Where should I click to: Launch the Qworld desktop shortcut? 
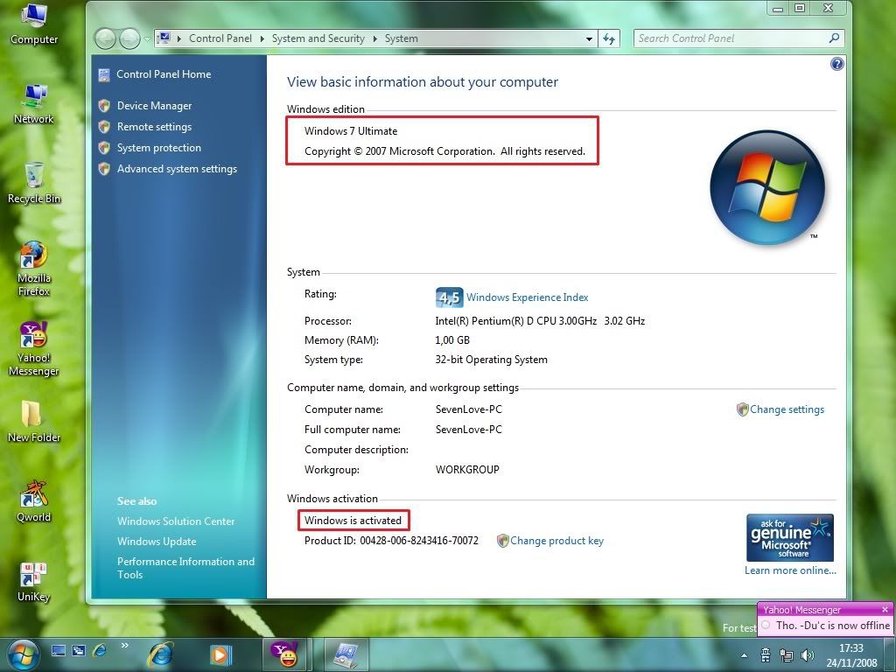tap(34, 501)
